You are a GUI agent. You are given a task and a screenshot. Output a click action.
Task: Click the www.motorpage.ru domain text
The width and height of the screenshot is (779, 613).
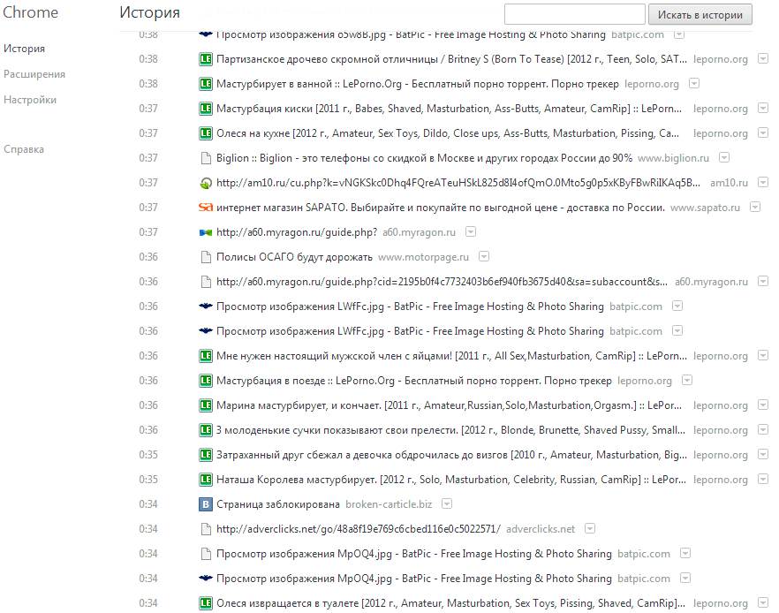pos(423,257)
